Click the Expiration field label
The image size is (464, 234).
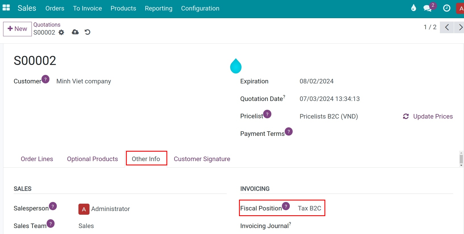point(254,81)
